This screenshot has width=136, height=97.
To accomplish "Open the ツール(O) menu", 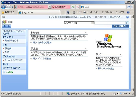I will tap(121, 12).
